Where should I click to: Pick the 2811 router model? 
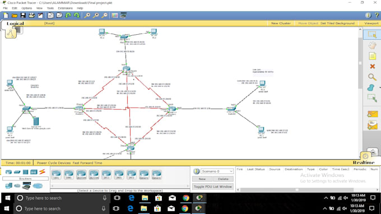(x=106, y=175)
